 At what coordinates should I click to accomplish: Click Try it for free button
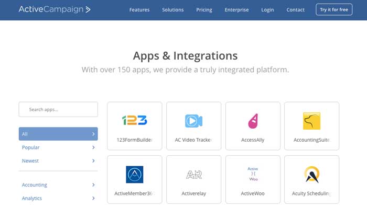point(334,9)
